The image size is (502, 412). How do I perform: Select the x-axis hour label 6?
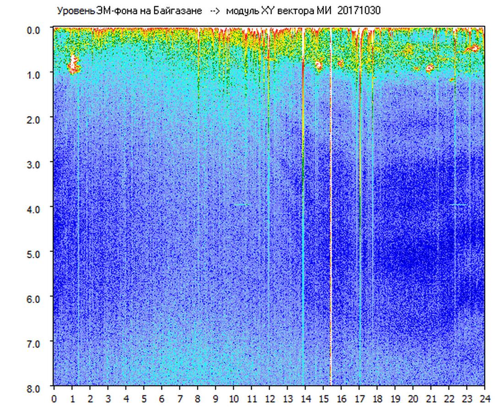pyautogui.click(x=162, y=399)
